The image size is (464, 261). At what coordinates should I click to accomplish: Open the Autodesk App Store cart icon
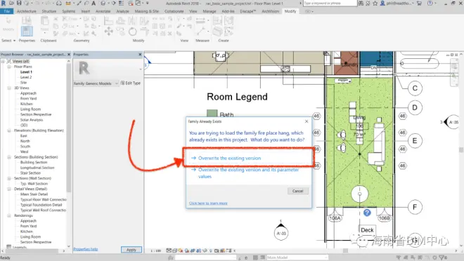click(419, 4)
